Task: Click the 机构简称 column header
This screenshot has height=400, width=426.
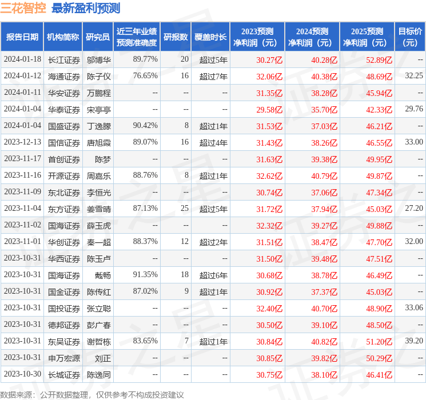Action: (x=63, y=37)
